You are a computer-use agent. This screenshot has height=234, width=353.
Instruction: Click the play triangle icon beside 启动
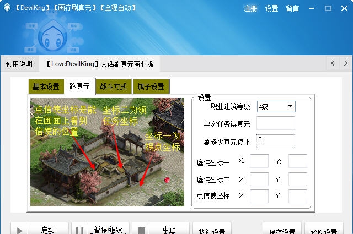[x=20, y=230]
